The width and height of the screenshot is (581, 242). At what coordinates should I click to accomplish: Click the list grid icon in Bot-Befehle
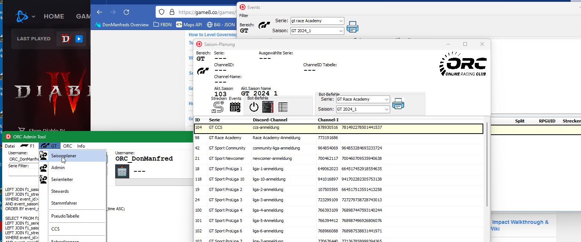coord(283,107)
